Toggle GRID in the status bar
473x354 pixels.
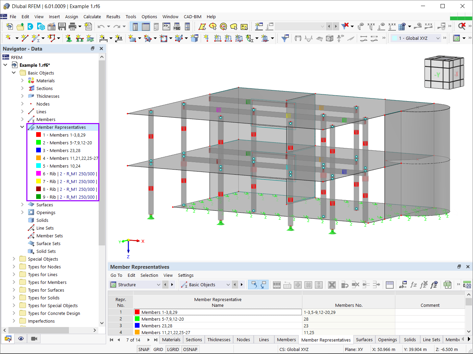(x=158, y=349)
